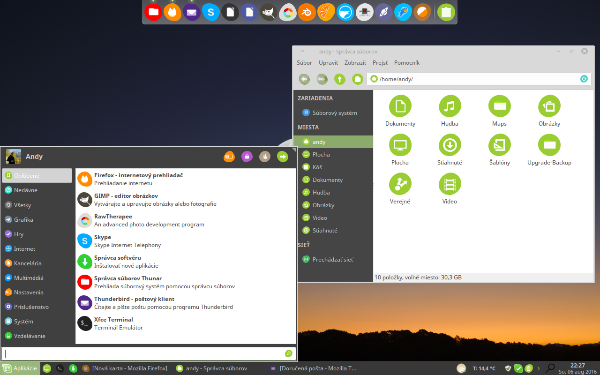Open the trash icon in the dock
Viewport: 600px width, 375px height.
click(x=446, y=12)
